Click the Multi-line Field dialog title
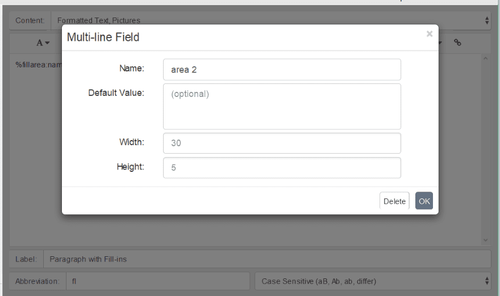This screenshot has width=500, height=296. pos(103,37)
